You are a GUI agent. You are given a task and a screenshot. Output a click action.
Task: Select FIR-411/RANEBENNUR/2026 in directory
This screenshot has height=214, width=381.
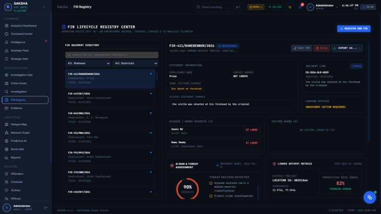[x=110, y=78]
